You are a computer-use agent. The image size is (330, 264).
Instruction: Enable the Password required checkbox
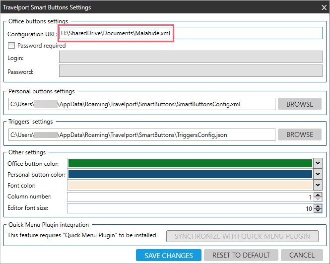click(x=11, y=46)
